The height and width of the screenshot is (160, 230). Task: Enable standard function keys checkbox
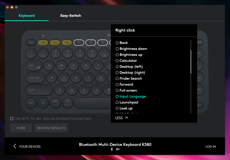point(12,119)
